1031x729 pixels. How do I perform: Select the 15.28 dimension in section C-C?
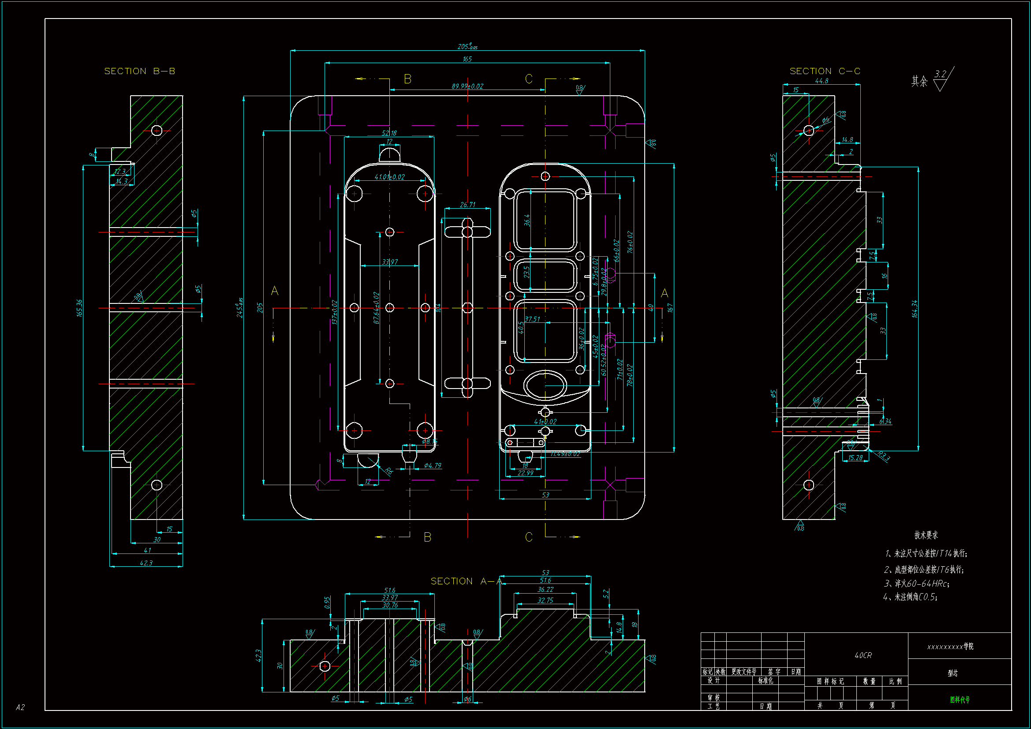855,458
